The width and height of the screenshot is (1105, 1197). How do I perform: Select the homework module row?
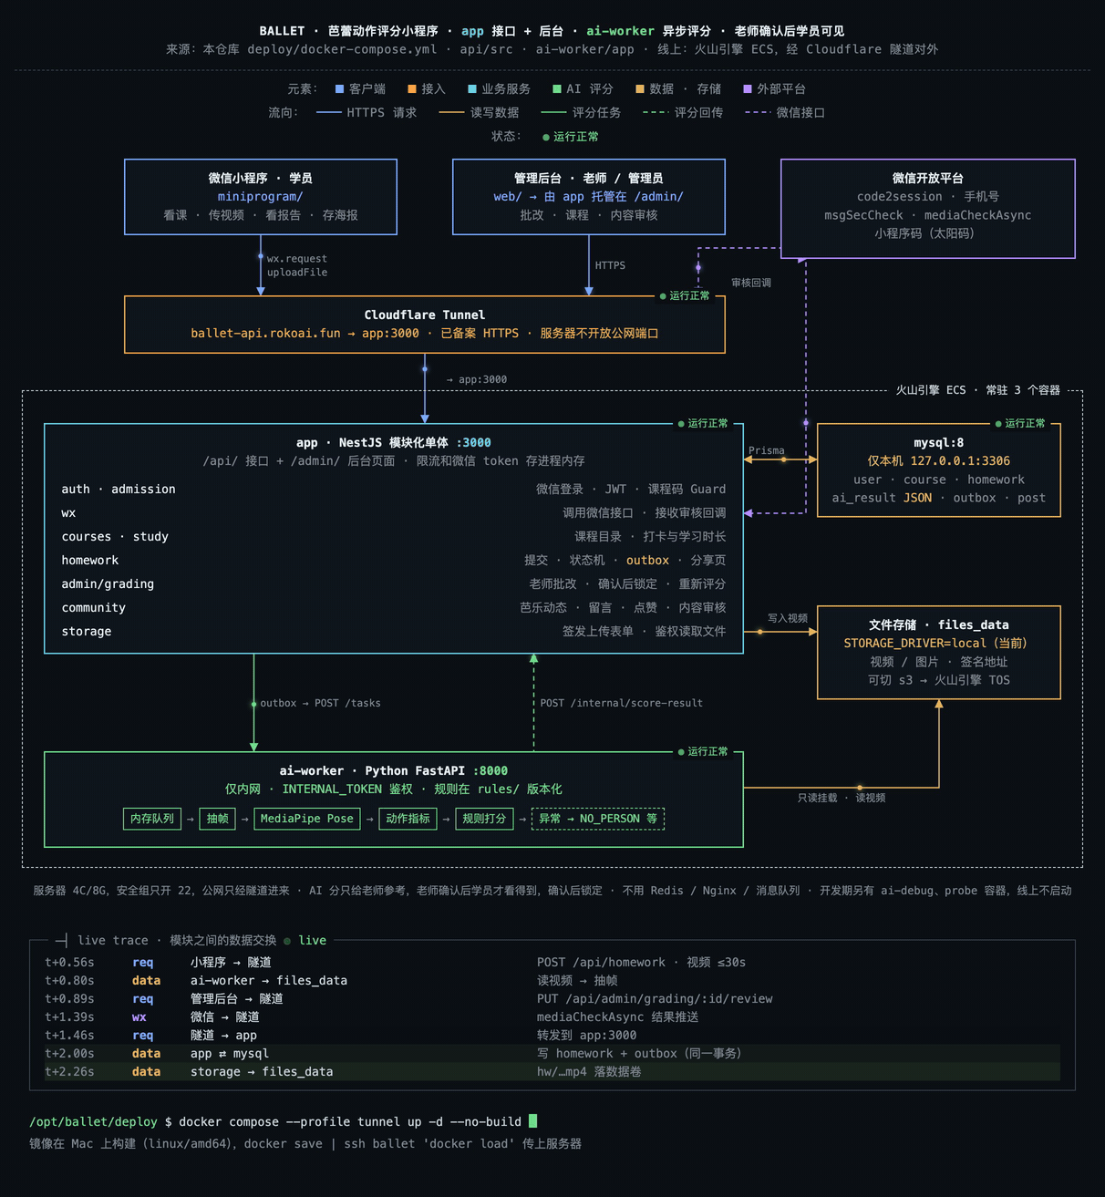[394, 560]
